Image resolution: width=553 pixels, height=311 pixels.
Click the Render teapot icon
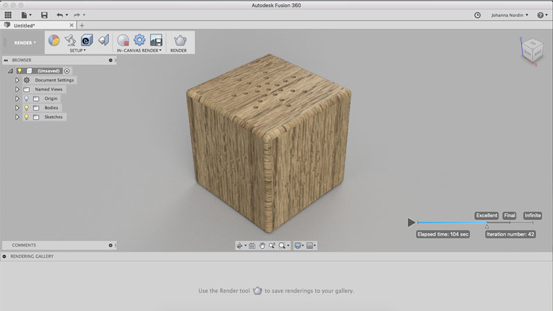(180, 40)
